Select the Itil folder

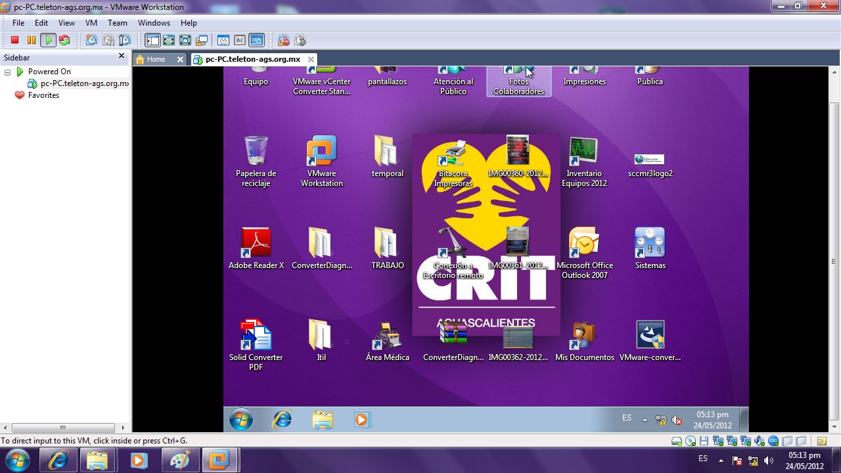[x=321, y=340]
